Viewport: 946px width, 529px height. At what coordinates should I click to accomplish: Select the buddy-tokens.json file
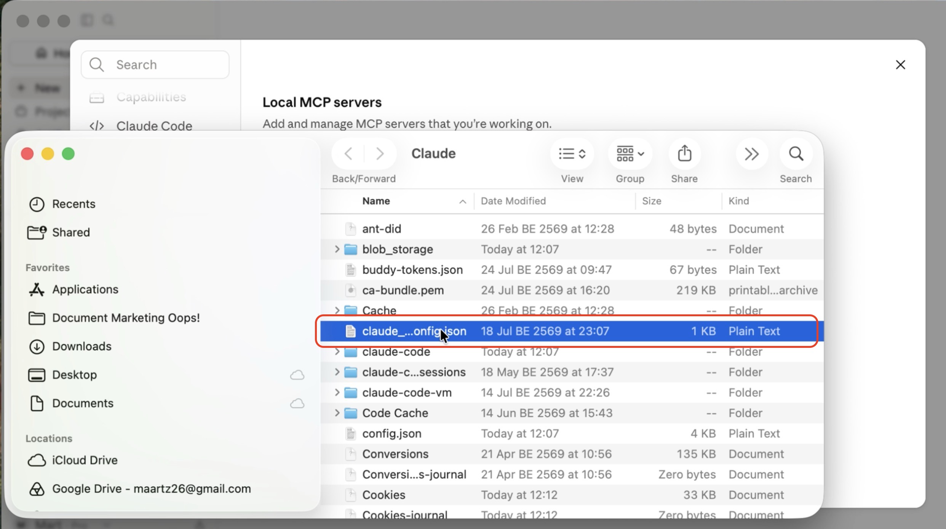click(572, 270)
